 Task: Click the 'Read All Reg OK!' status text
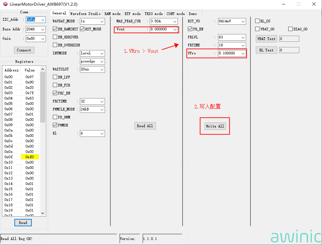coord(16,239)
